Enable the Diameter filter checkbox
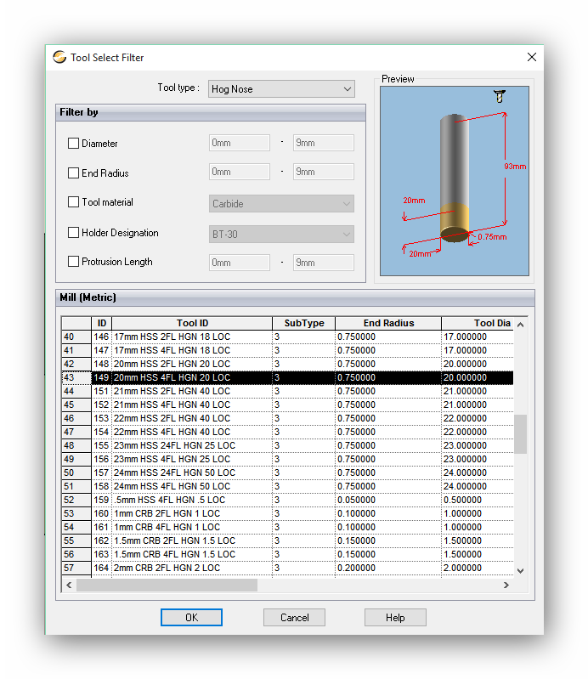The image size is (588, 679). coord(74,144)
